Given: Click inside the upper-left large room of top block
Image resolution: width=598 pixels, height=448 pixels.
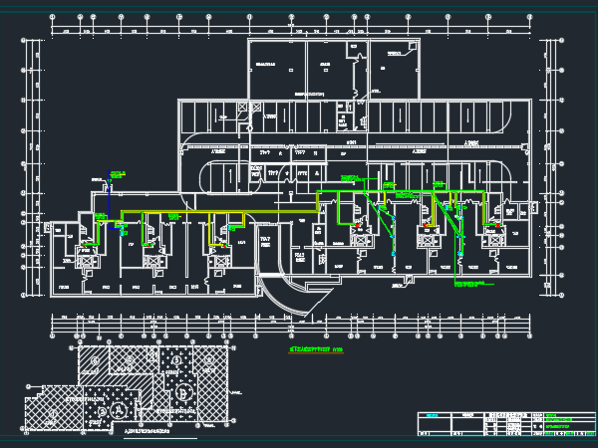Looking at the screenshot, I should click(x=276, y=69).
